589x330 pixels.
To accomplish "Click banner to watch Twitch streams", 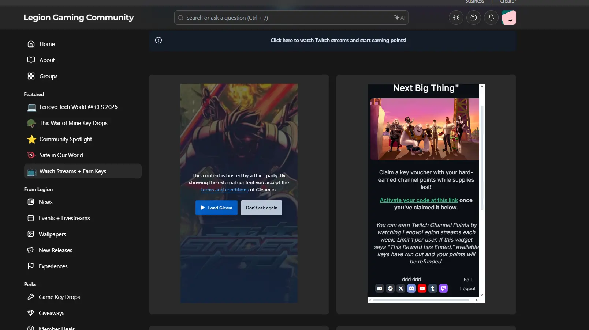I will [x=338, y=40].
